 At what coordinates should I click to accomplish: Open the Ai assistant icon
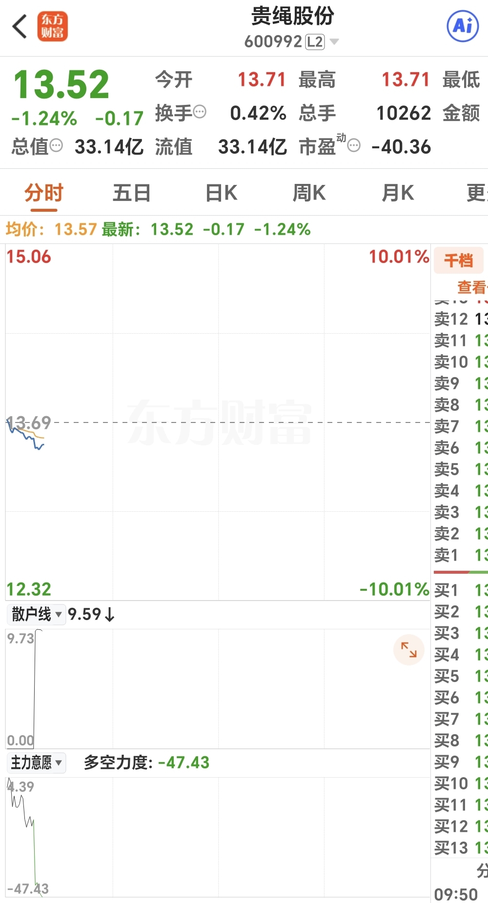coord(463,26)
